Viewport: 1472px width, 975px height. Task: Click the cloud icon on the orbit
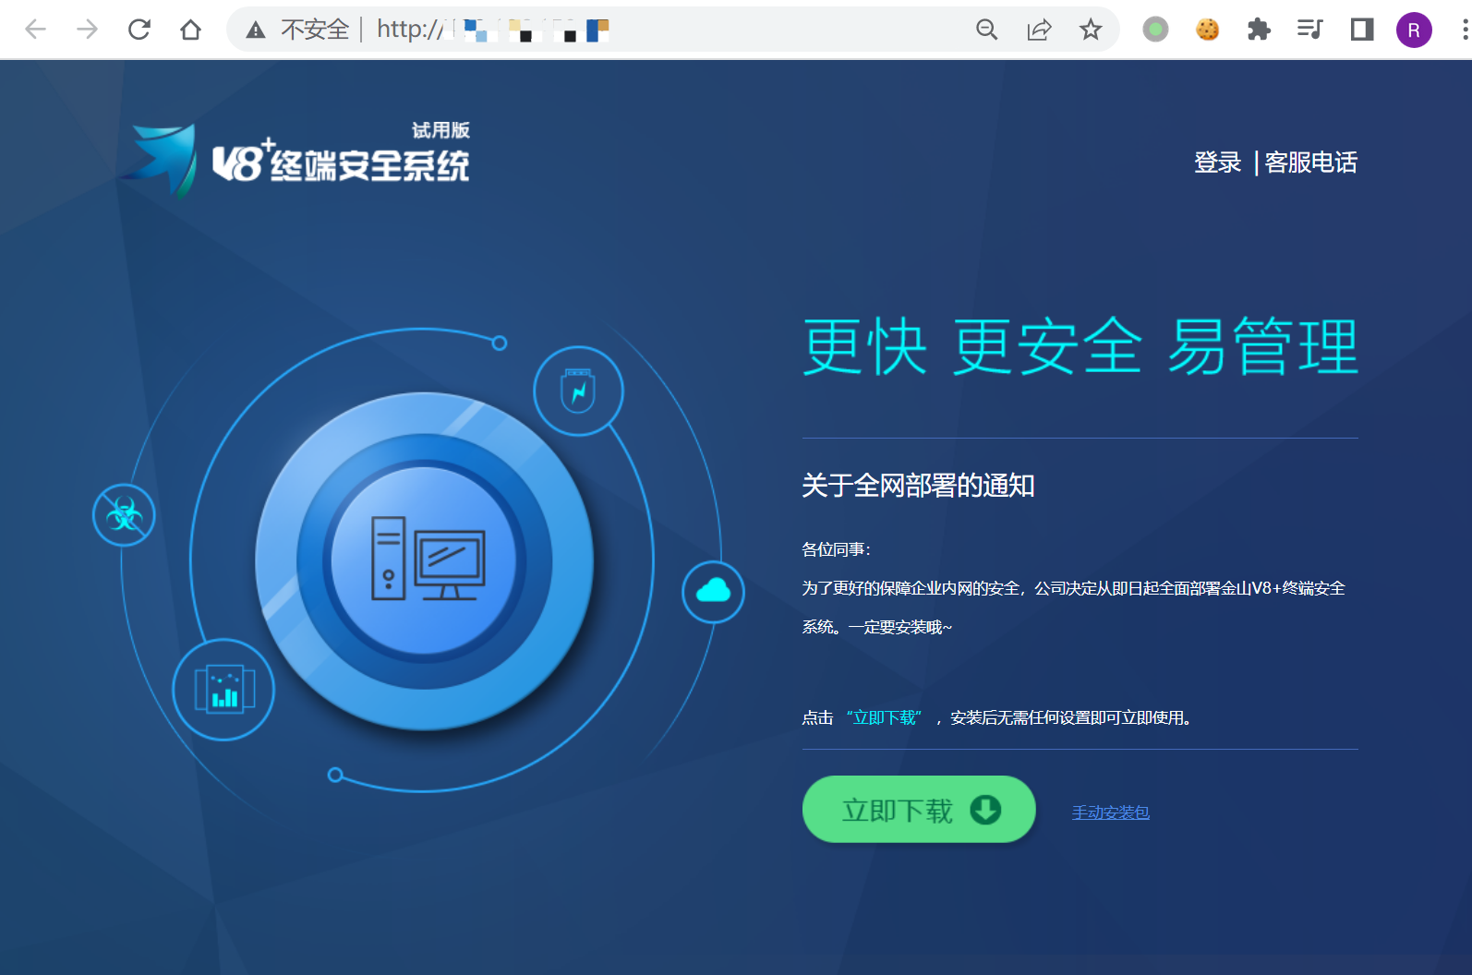(x=713, y=592)
